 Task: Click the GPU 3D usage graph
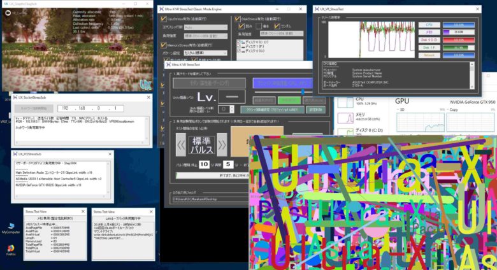pos(421,123)
